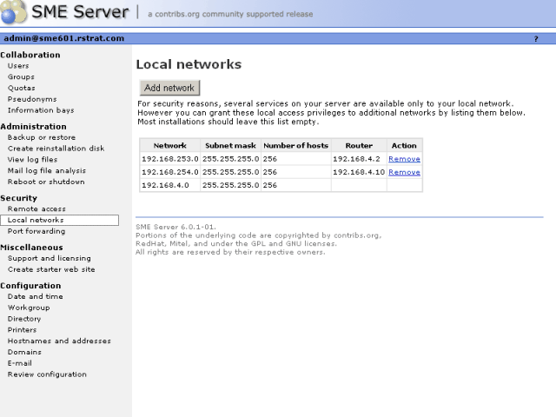Open Port forwarding page
The image size is (556, 417).
(x=36, y=231)
